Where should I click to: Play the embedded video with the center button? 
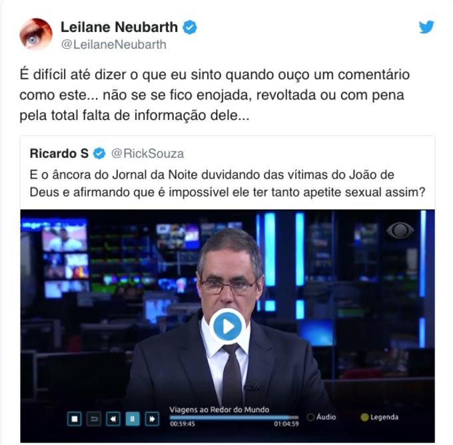pos(227,326)
